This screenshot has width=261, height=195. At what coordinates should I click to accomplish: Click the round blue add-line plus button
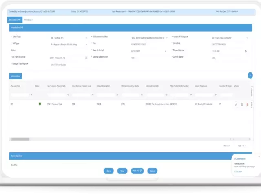pyautogui.click(x=250, y=76)
